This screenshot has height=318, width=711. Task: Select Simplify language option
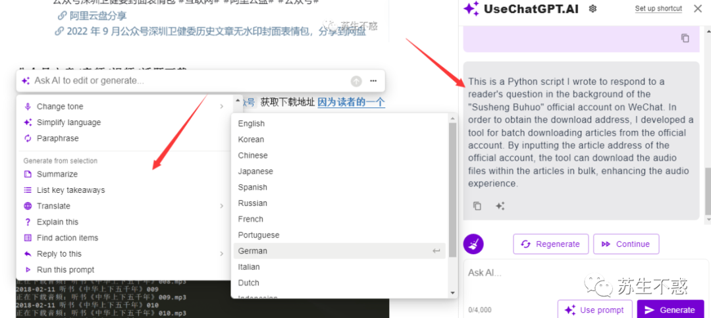click(x=124, y=122)
